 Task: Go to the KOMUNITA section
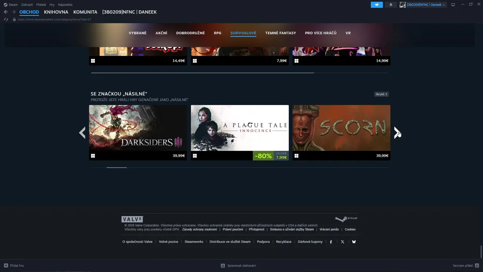click(85, 12)
